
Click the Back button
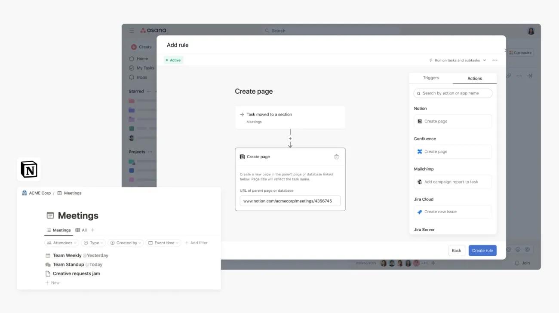pos(456,250)
